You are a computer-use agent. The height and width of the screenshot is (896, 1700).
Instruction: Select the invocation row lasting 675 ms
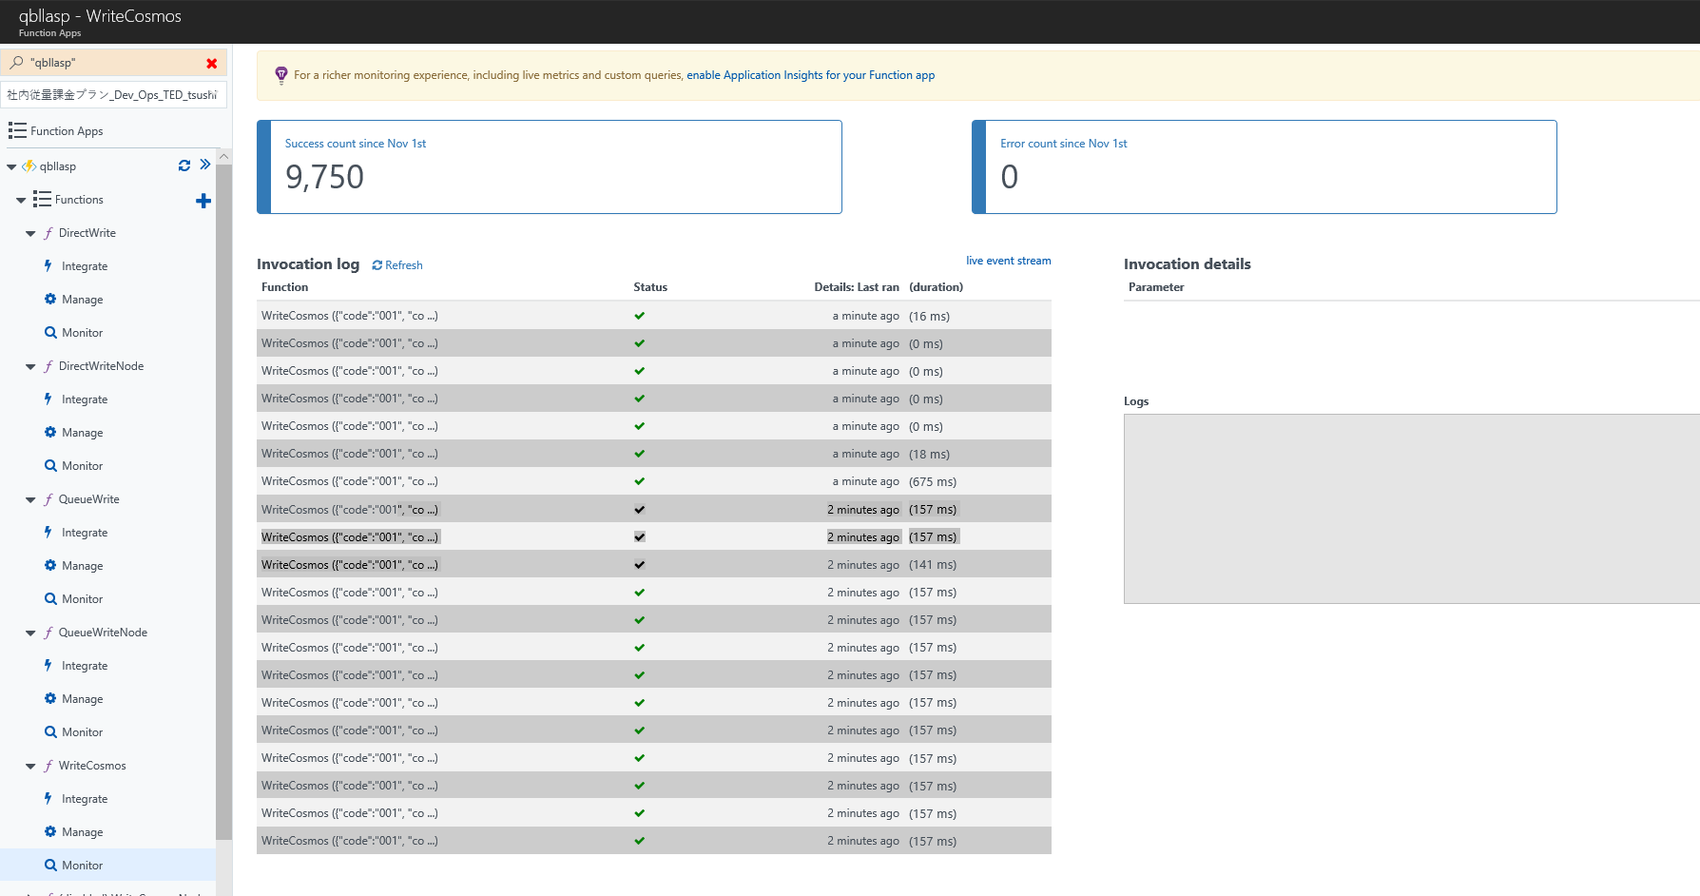tap(654, 481)
